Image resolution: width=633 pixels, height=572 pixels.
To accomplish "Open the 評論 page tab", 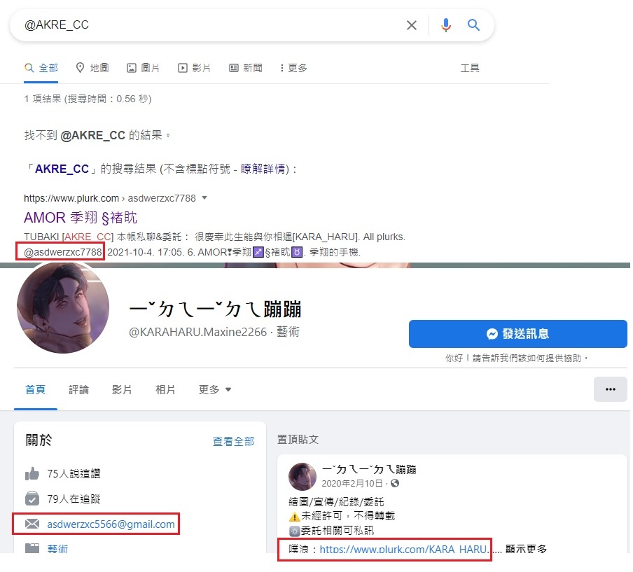I will tap(78, 389).
